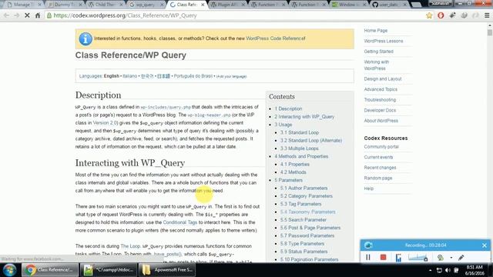Image resolution: width=493 pixels, height=277 pixels.
Task: Open the Chrome hamburger menu
Action: pyautogui.click(x=487, y=15)
